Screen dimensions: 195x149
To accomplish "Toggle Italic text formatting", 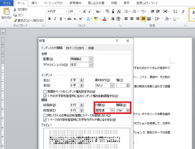I will click(x=55, y=19).
